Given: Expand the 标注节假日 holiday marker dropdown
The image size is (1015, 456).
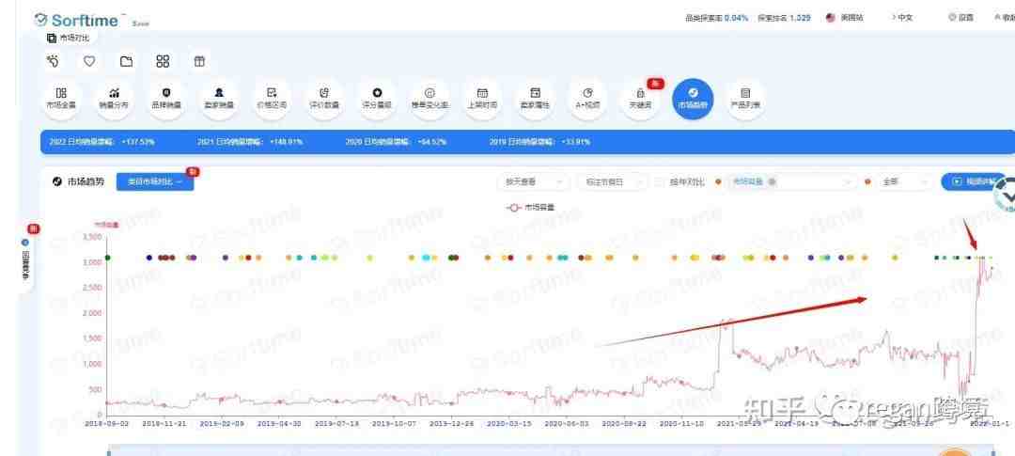Looking at the screenshot, I should click(x=611, y=182).
